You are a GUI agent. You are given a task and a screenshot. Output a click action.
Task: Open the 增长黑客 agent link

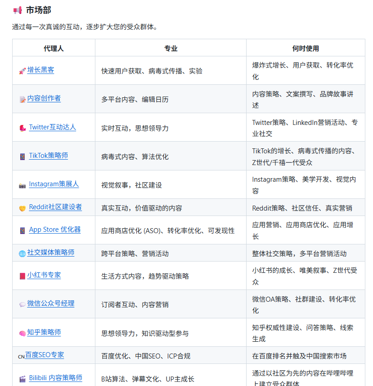point(40,70)
